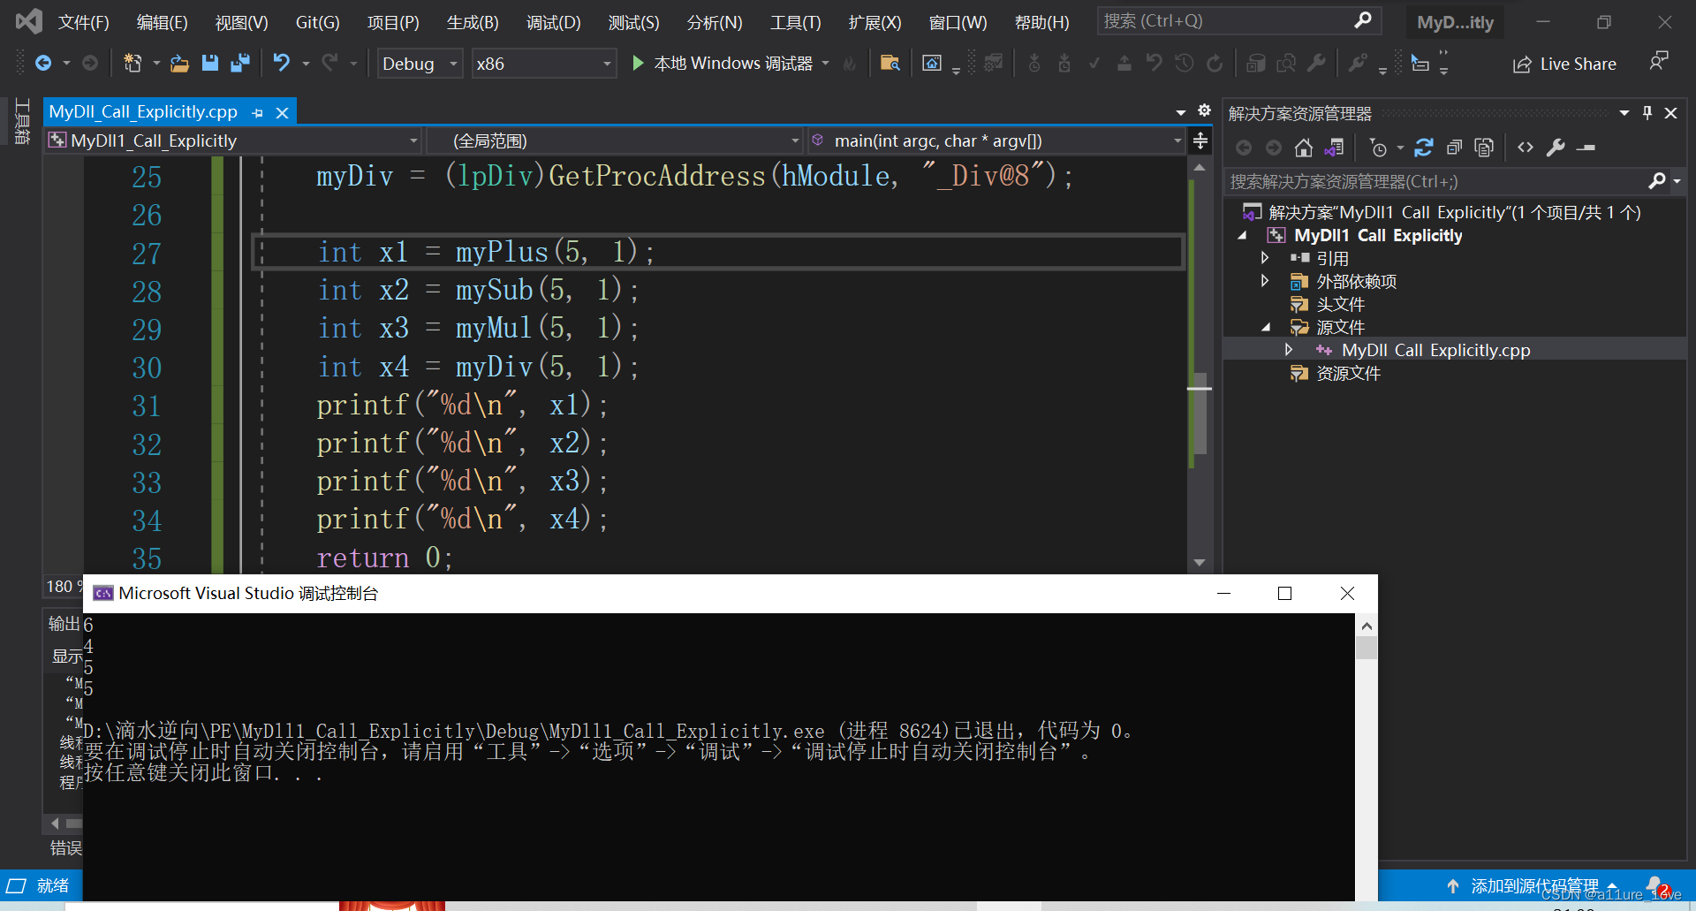
Task: Click the Preview Selected Items icon
Action: pos(1586,148)
